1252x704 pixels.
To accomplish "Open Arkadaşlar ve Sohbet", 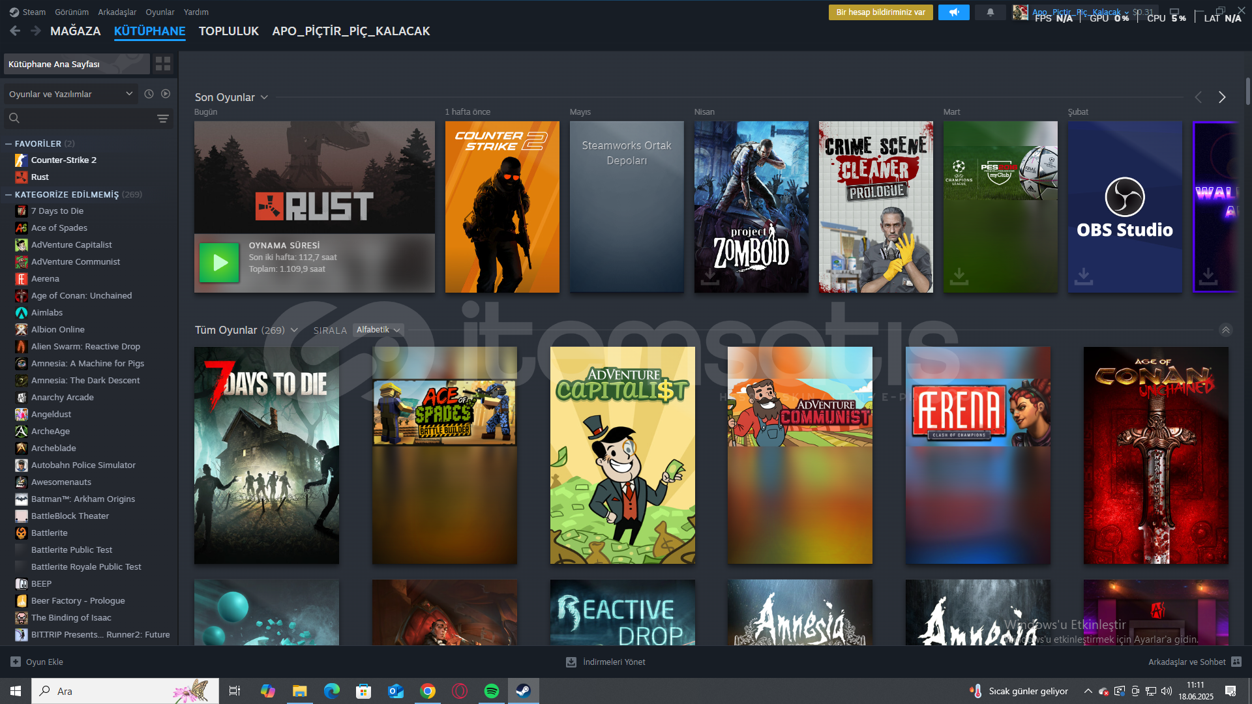I will pyautogui.click(x=1187, y=662).
